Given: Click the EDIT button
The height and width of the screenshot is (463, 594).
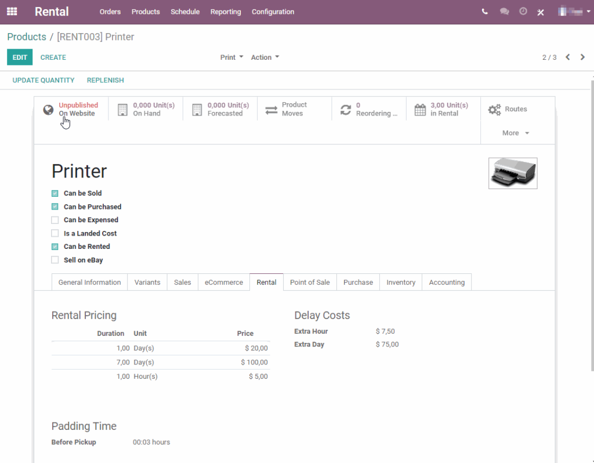Looking at the screenshot, I should (x=20, y=57).
